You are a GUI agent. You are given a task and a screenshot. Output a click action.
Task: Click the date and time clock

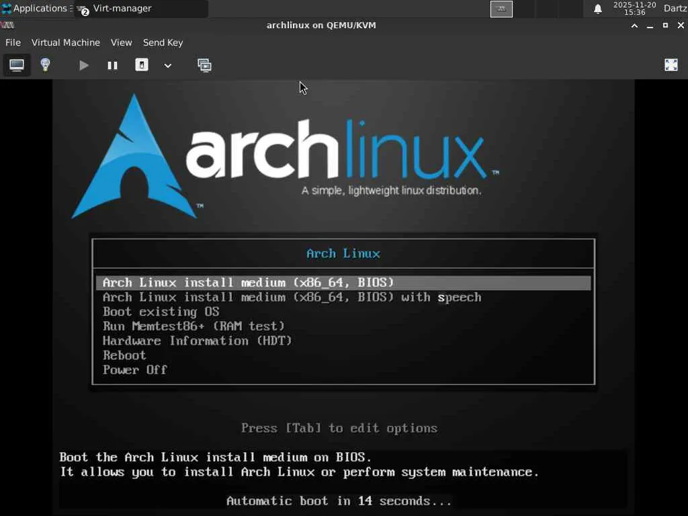click(x=634, y=8)
